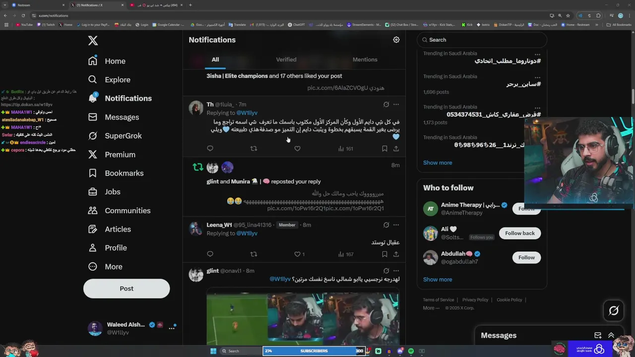Screen dimensions: 635x357
Task: Share the Th @1luia_ post
Action: [x=396, y=148]
